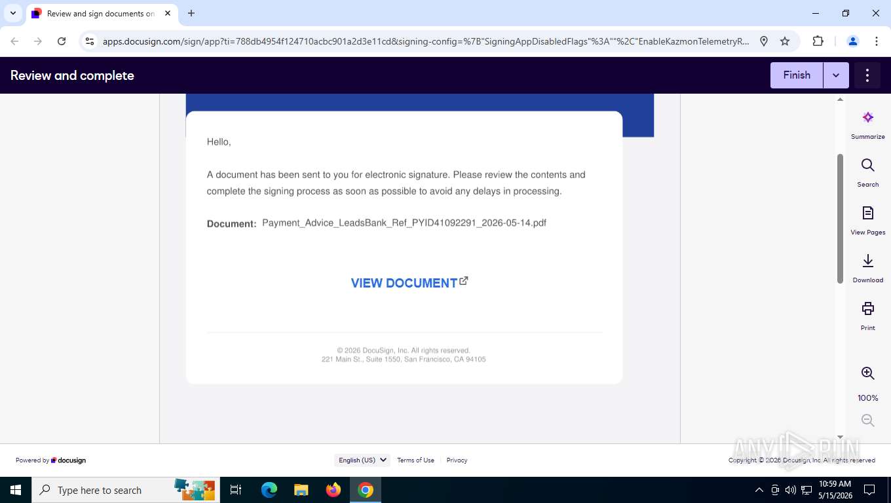Open the three-dot more options menu
Screen dimensions: 891x503
click(x=867, y=75)
